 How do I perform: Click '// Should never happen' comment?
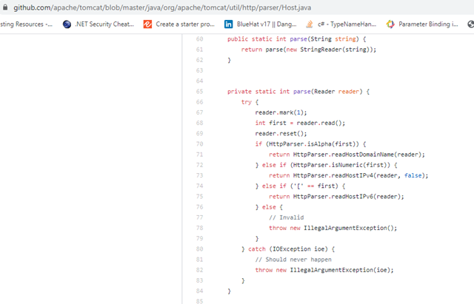293,260
